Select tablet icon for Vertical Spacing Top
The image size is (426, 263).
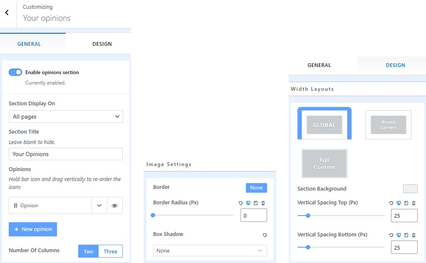pyautogui.click(x=406, y=203)
